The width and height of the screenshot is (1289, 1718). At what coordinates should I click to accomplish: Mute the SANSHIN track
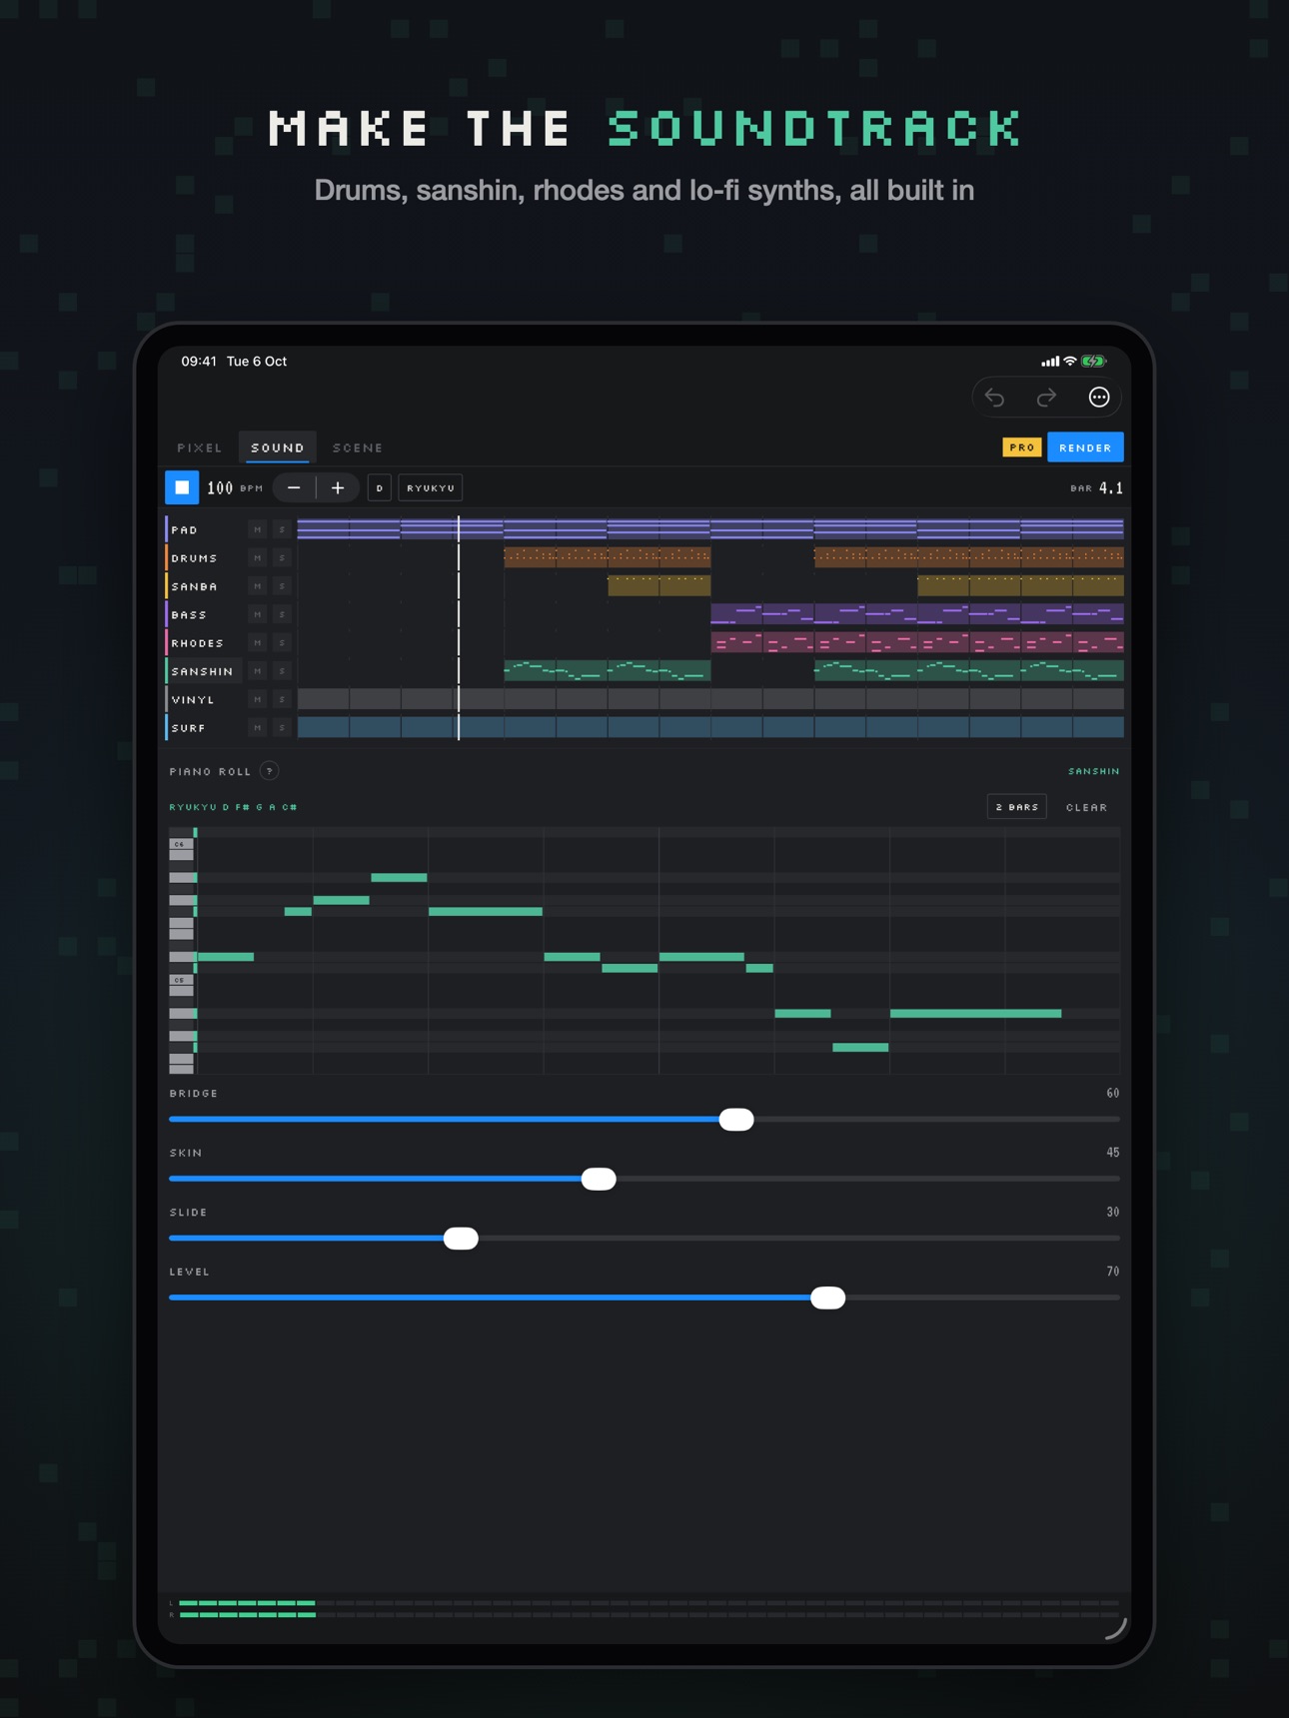[258, 671]
